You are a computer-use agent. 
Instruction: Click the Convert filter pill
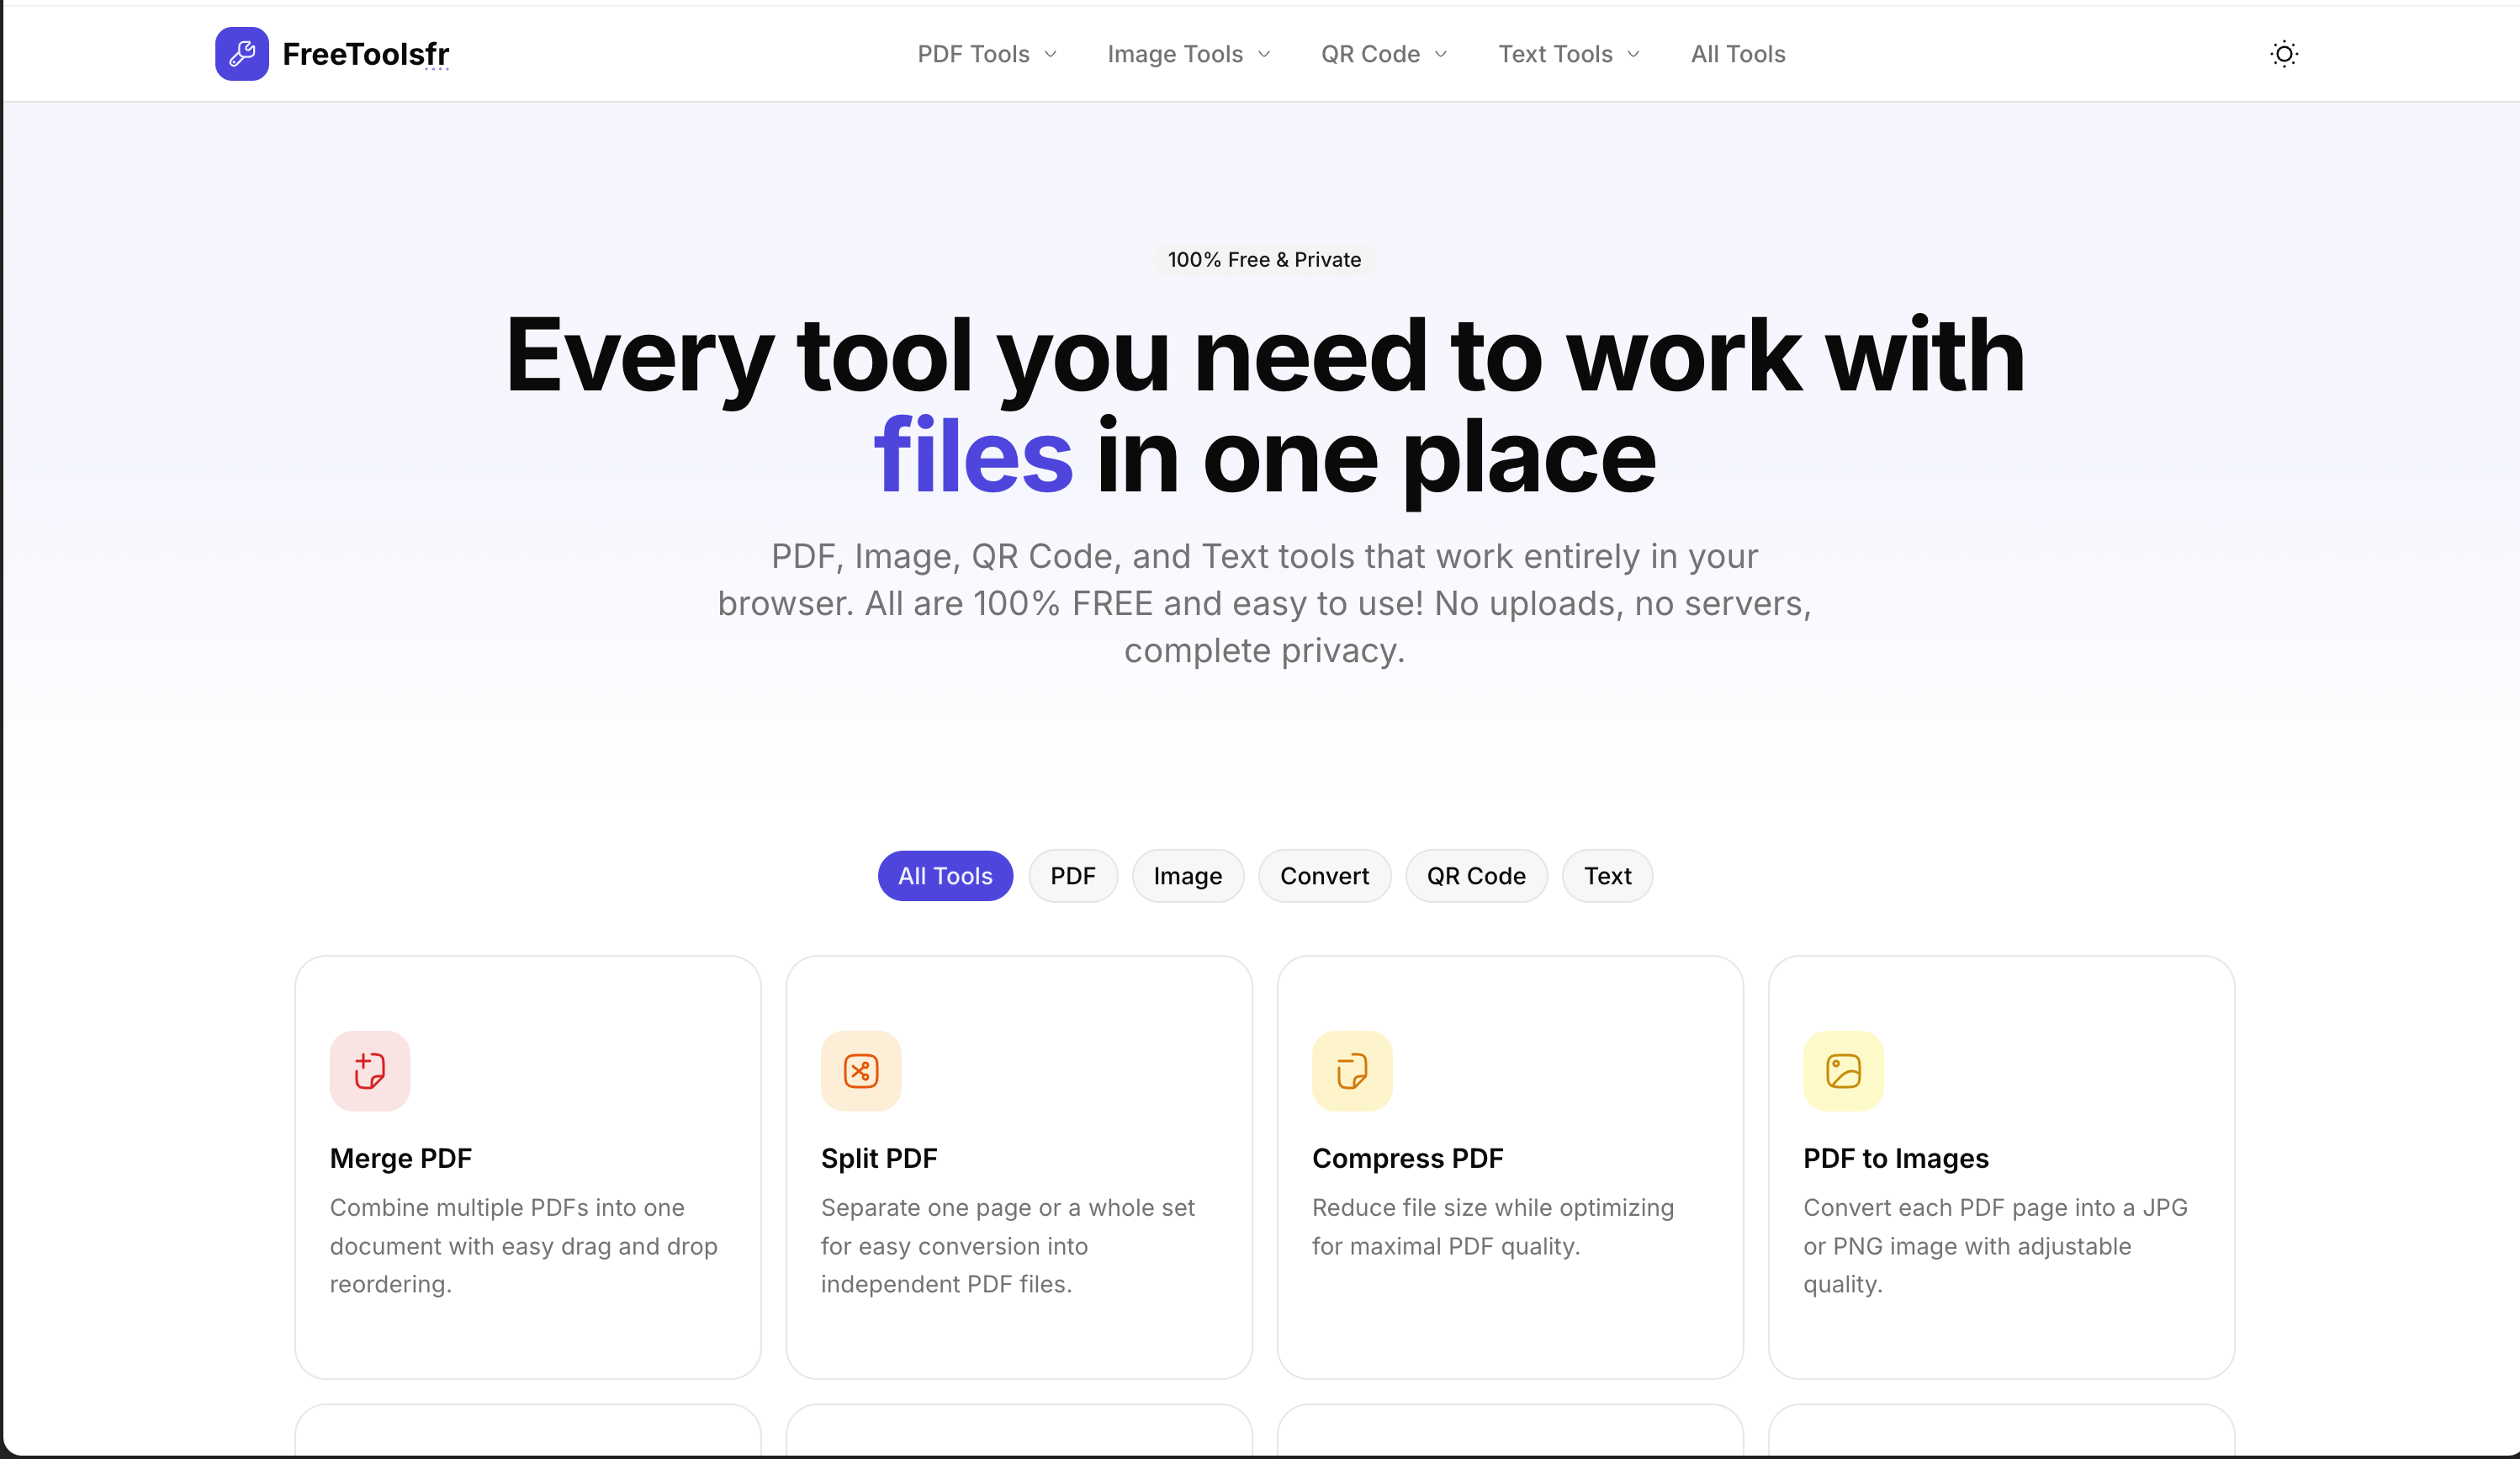coord(1324,875)
